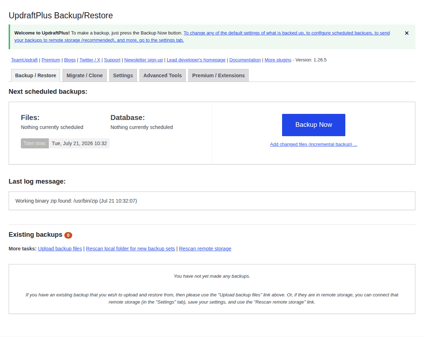Dismiss the Welcome to UpdraftPlus notice
424x337 pixels.
[x=406, y=33]
